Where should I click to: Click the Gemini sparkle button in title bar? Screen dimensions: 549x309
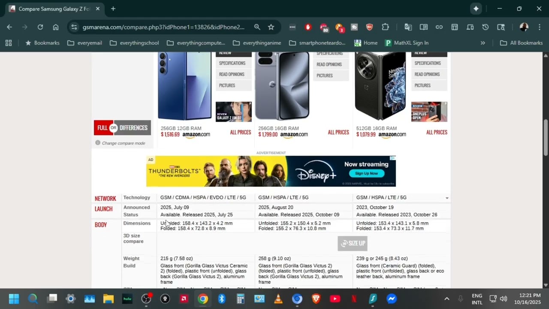(476, 9)
